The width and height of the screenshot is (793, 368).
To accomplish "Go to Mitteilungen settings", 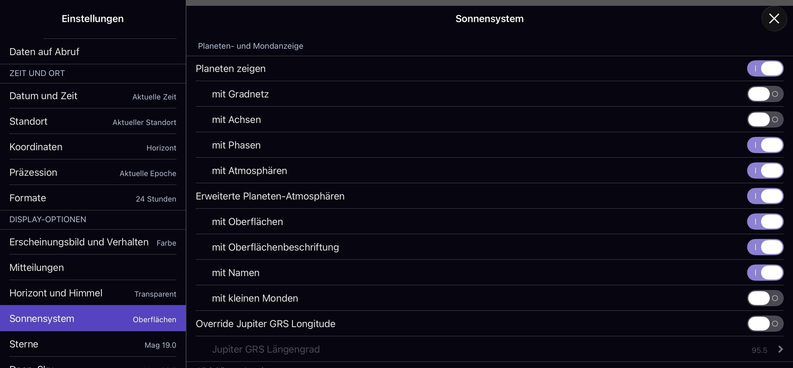I will point(93,268).
